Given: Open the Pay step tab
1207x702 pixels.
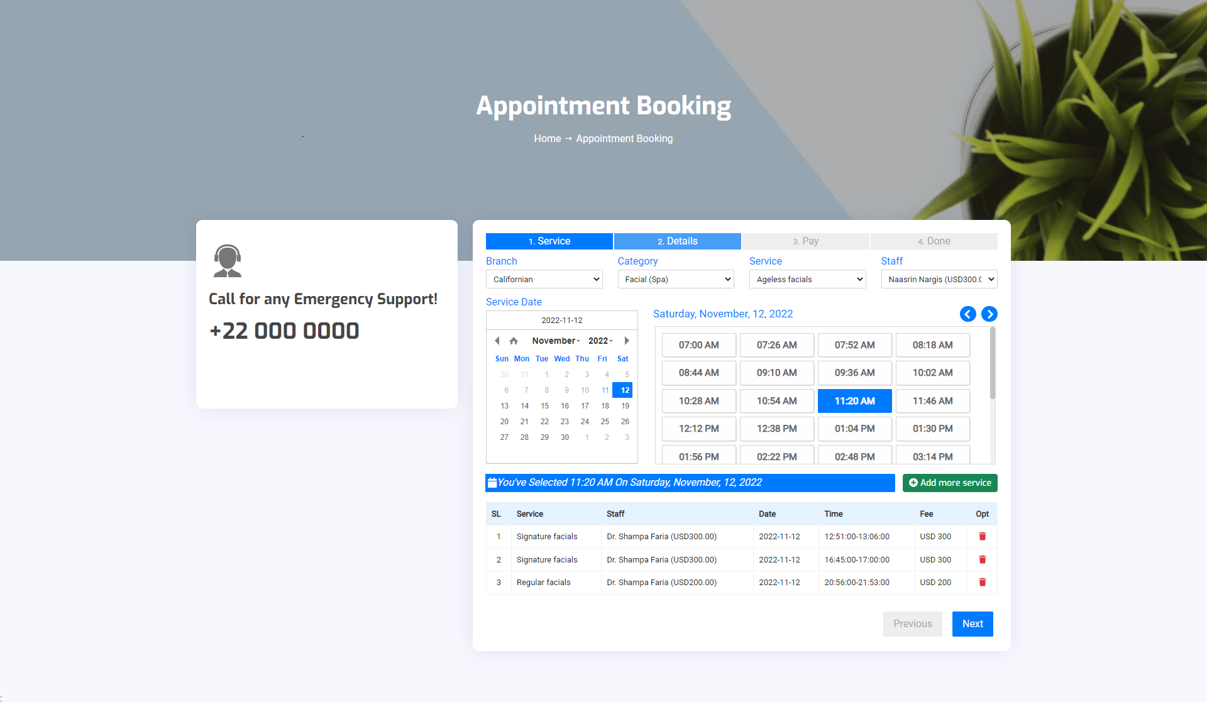Looking at the screenshot, I should click(x=805, y=241).
